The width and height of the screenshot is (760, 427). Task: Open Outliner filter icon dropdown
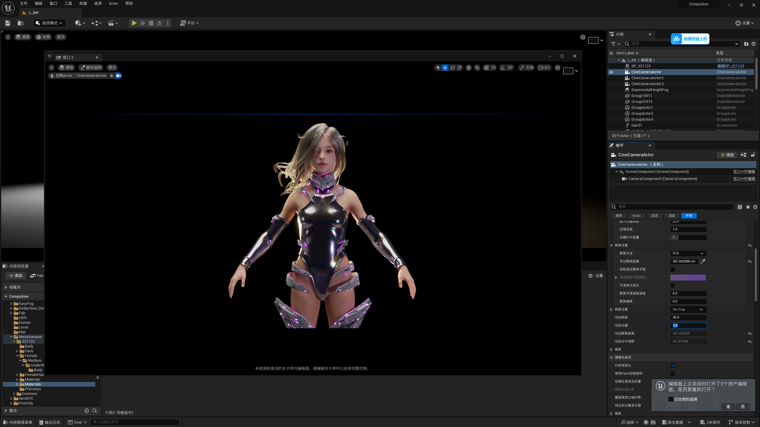(616, 44)
